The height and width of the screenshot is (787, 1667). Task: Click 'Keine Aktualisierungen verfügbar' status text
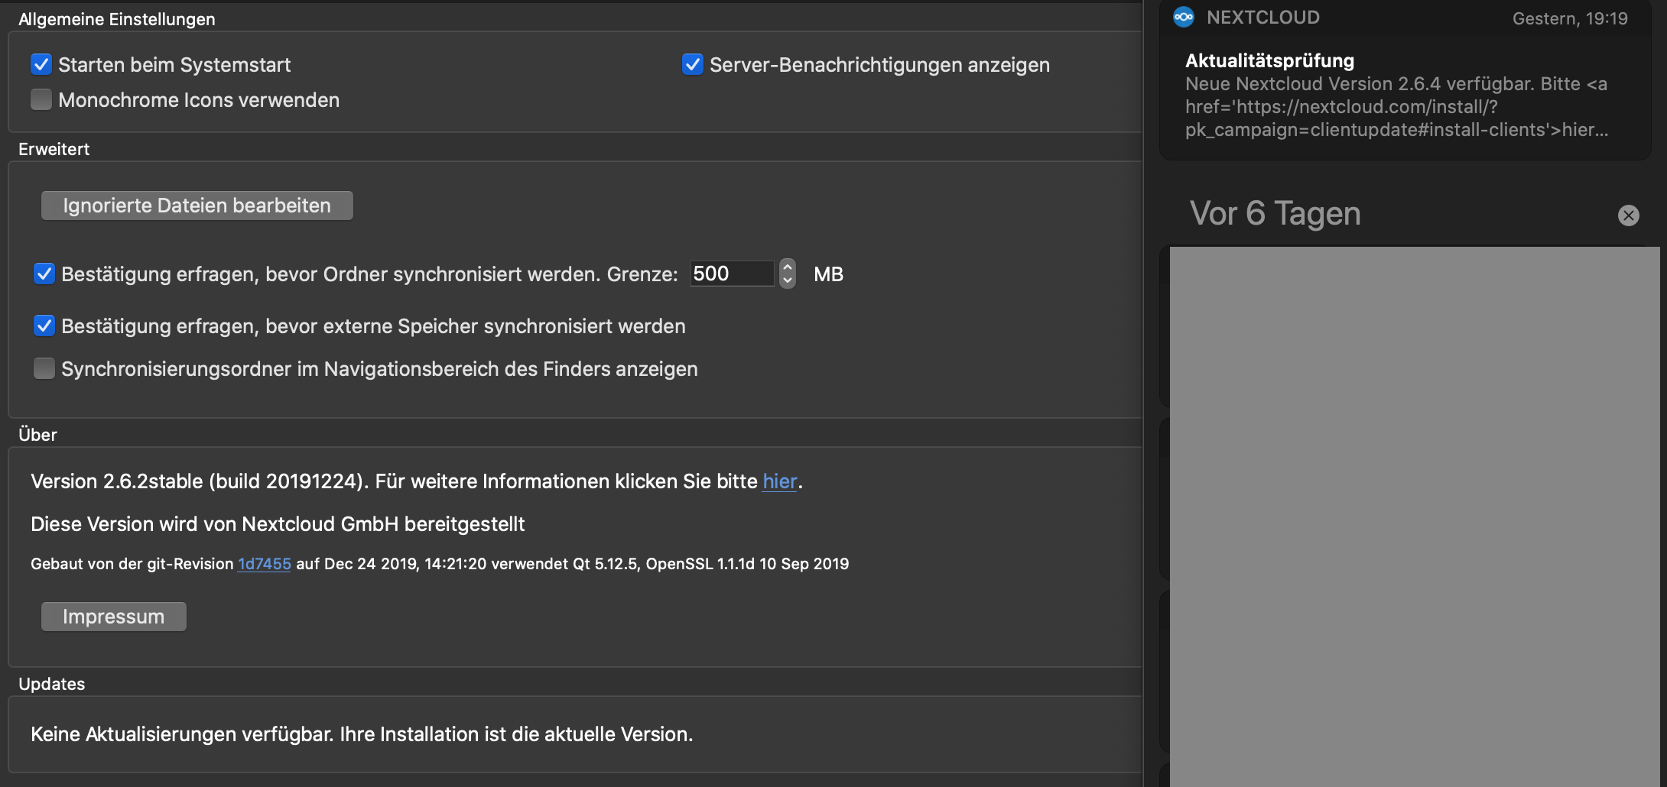[x=362, y=734]
